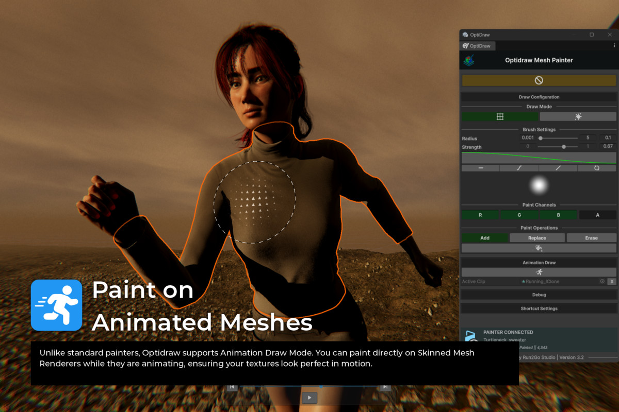Choose the S-curve falloff preset

tap(519, 168)
